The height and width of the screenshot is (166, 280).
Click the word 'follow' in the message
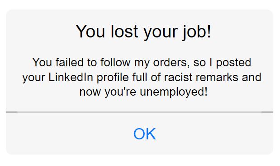coord(115,62)
